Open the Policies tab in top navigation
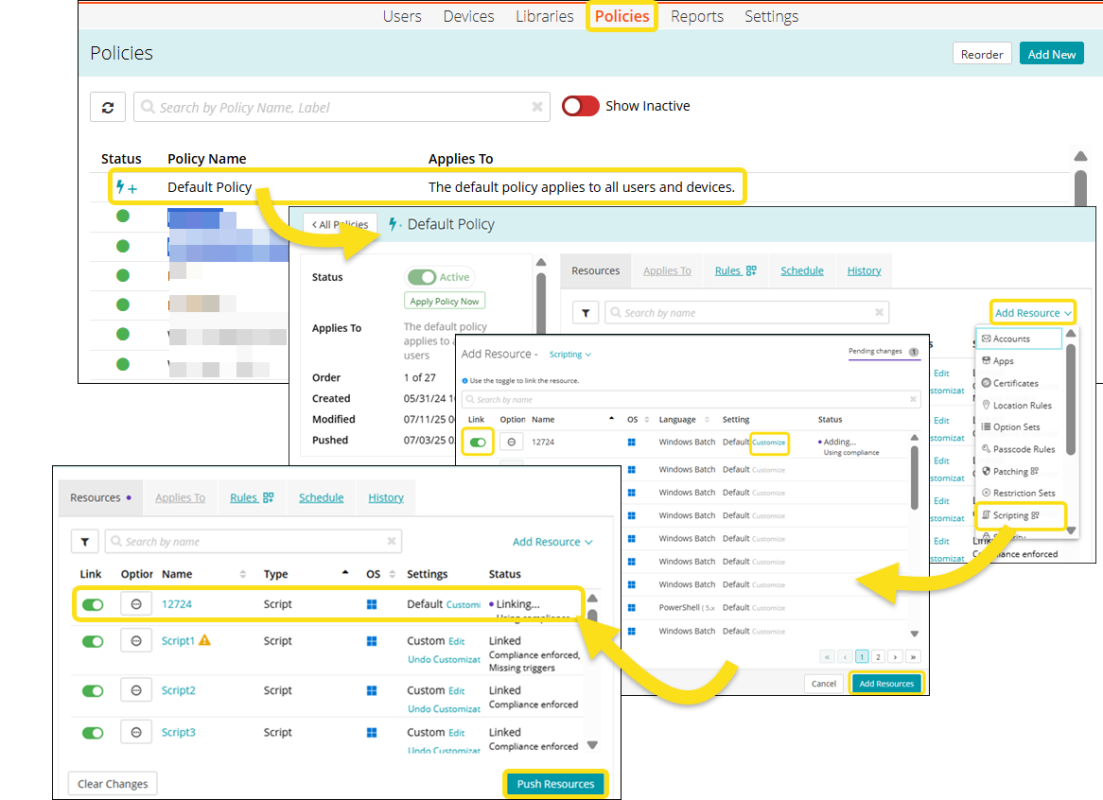Screen dimensions: 1103x800 pyautogui.click(x=622, y=16)
